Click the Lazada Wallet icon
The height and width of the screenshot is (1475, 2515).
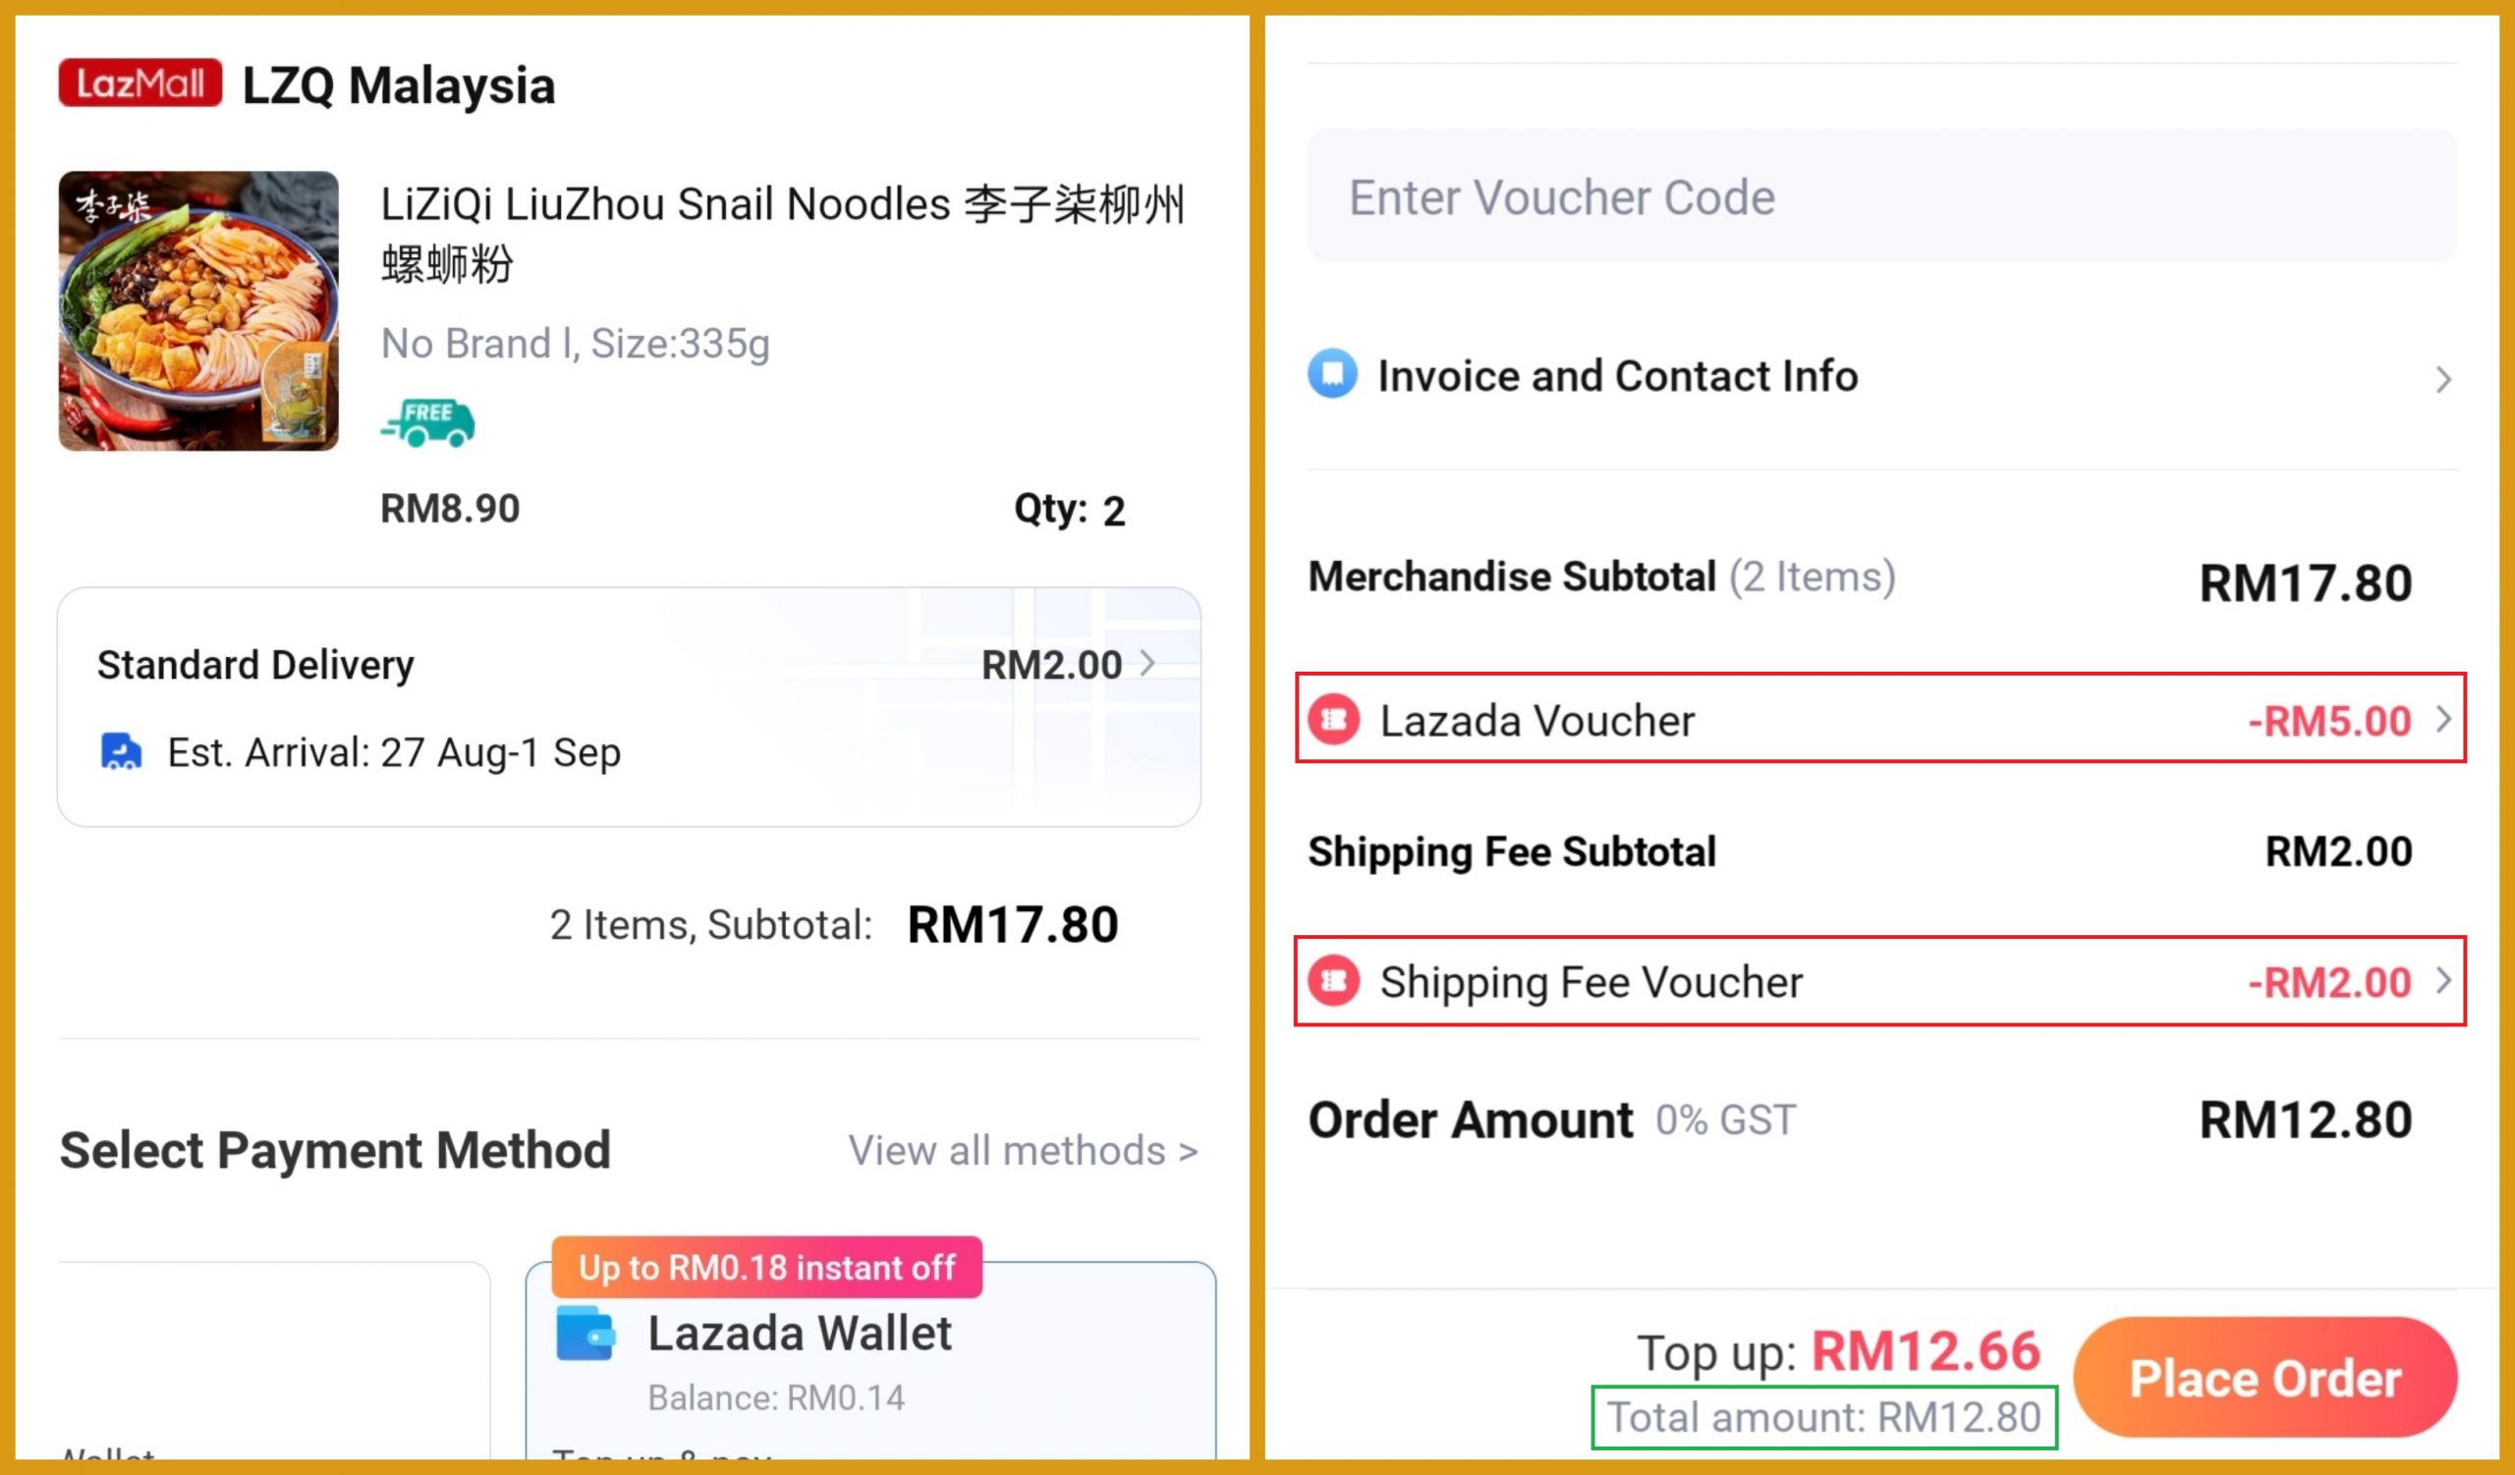point(586,1334)
